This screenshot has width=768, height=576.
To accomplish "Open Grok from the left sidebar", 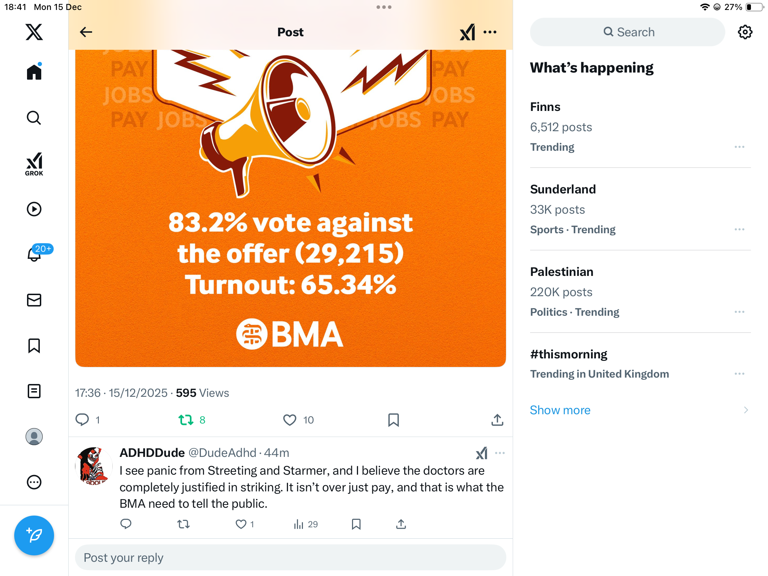I will 34,164.
